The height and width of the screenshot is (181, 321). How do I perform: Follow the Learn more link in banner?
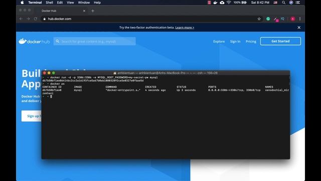(x=185, y=28)
